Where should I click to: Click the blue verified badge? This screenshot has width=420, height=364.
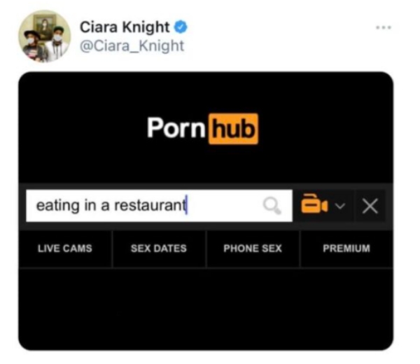click(181, 27)
